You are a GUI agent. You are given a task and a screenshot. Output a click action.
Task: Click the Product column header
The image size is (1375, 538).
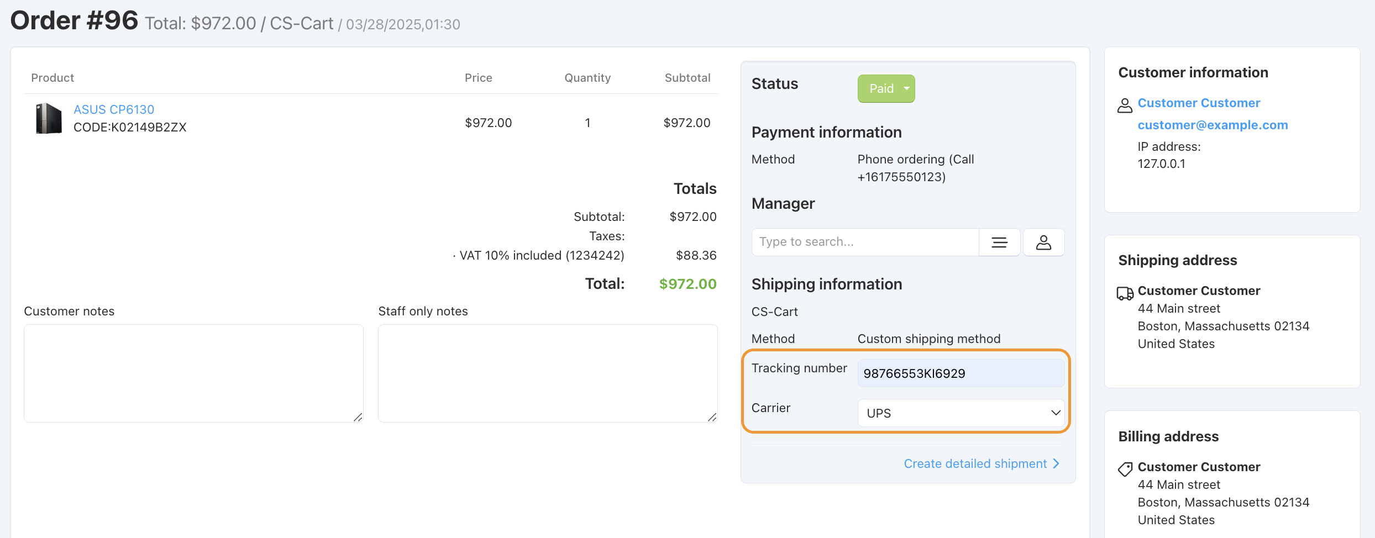tap(53, 78)
